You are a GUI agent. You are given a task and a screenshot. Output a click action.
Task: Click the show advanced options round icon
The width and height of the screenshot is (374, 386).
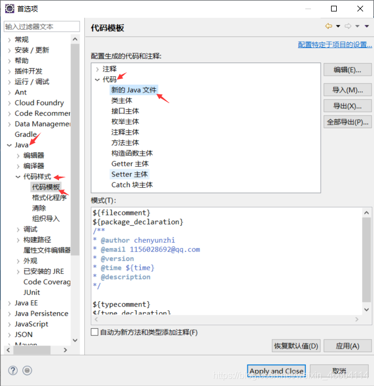pyautogui.click(x=27, y=370)
